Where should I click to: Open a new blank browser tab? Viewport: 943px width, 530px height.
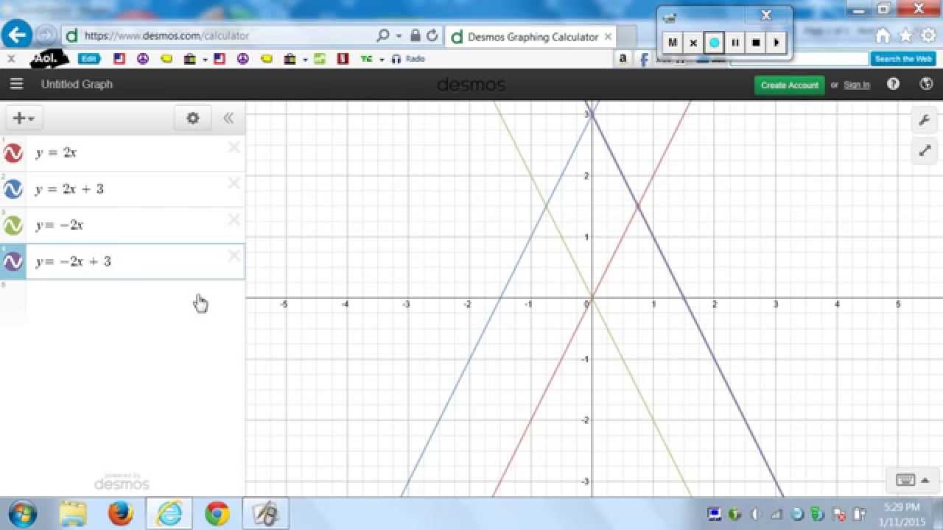click(x=626, y=37)
